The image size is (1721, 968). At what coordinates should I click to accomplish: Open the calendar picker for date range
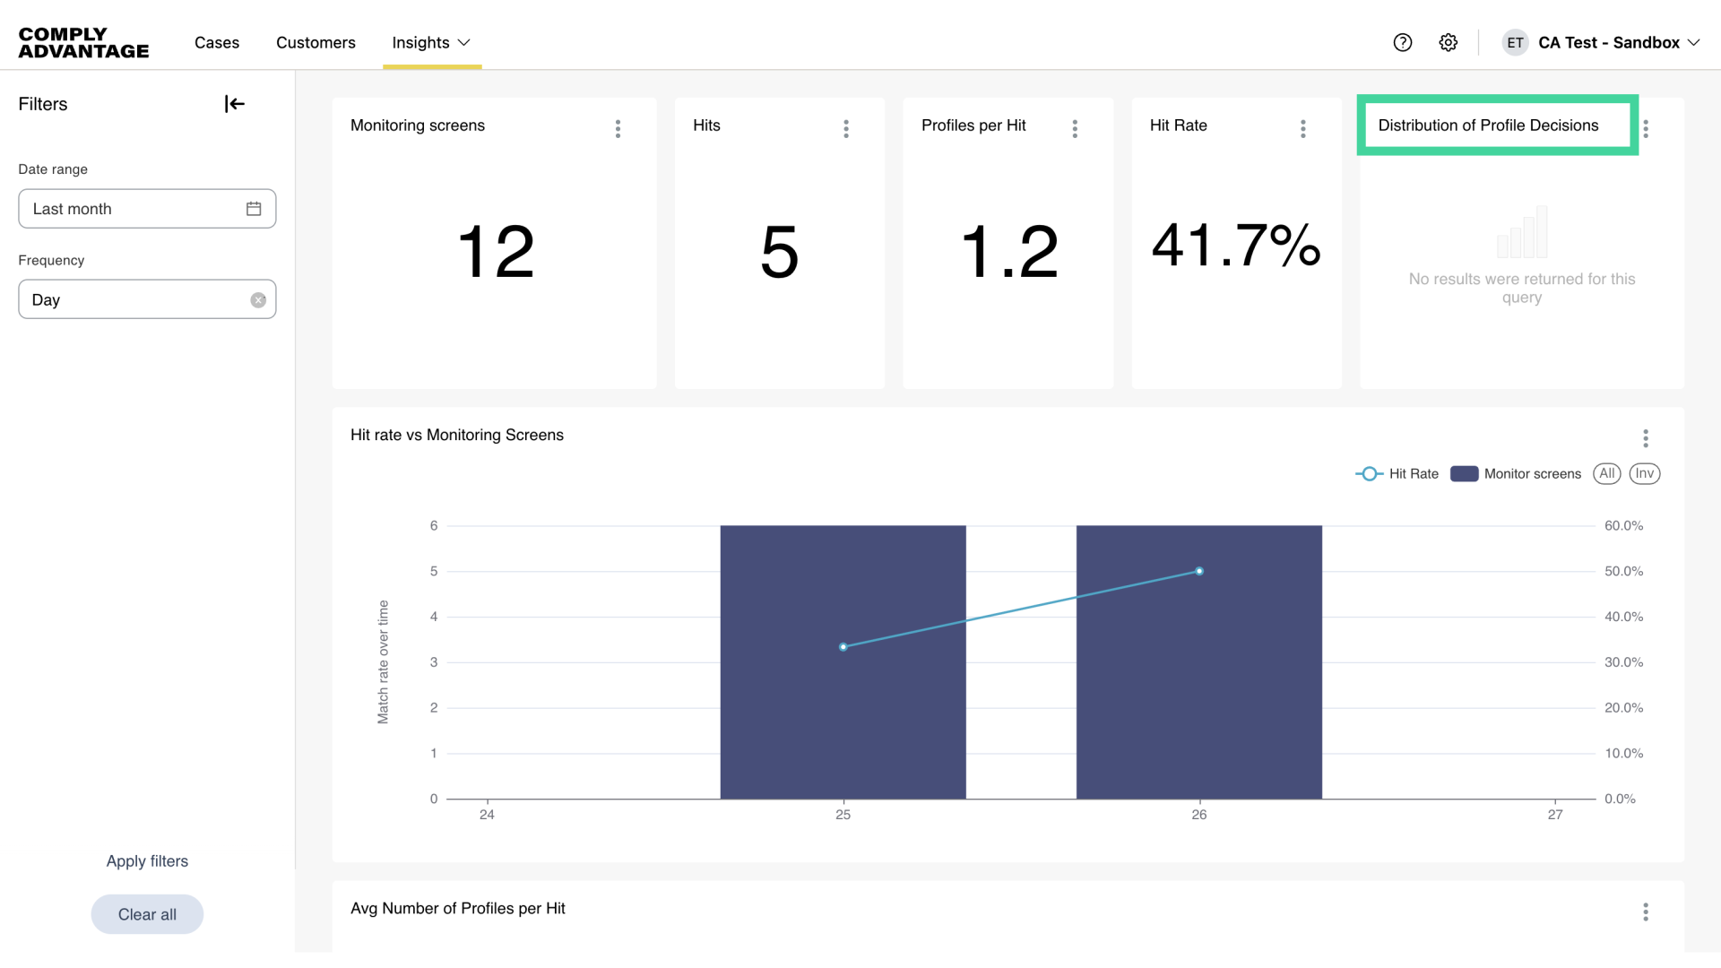(254, 208)
